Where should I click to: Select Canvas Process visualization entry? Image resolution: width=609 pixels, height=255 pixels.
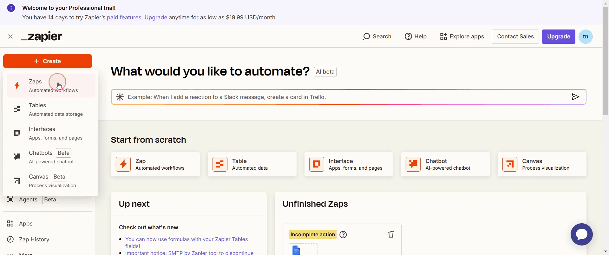[51, 181]
